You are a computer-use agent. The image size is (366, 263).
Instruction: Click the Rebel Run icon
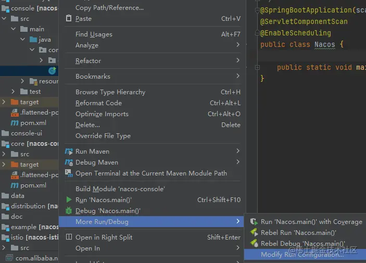[x=254, y=232]
